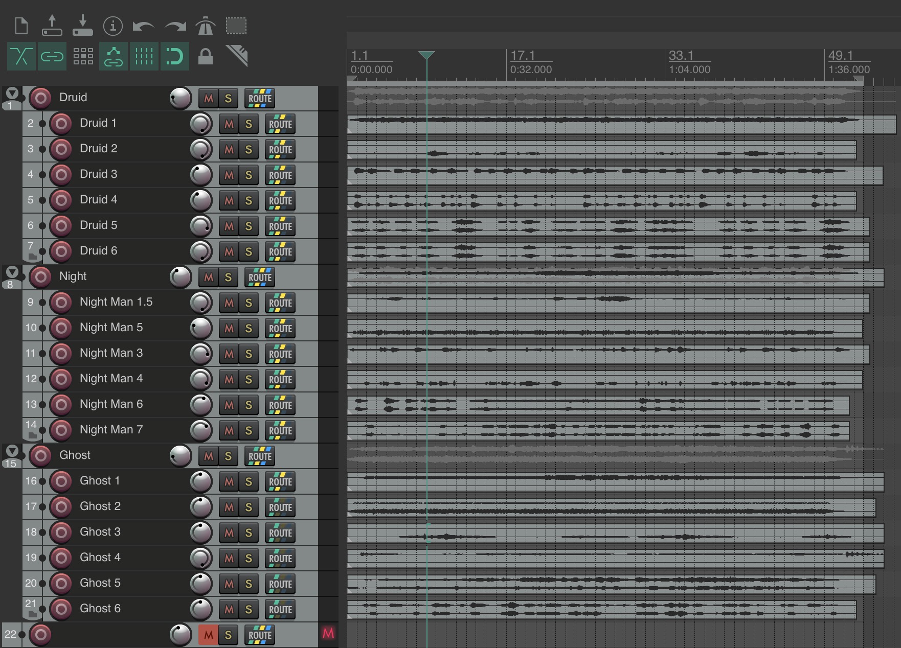Arm Ghost 1 track for recording

point(61,481)
